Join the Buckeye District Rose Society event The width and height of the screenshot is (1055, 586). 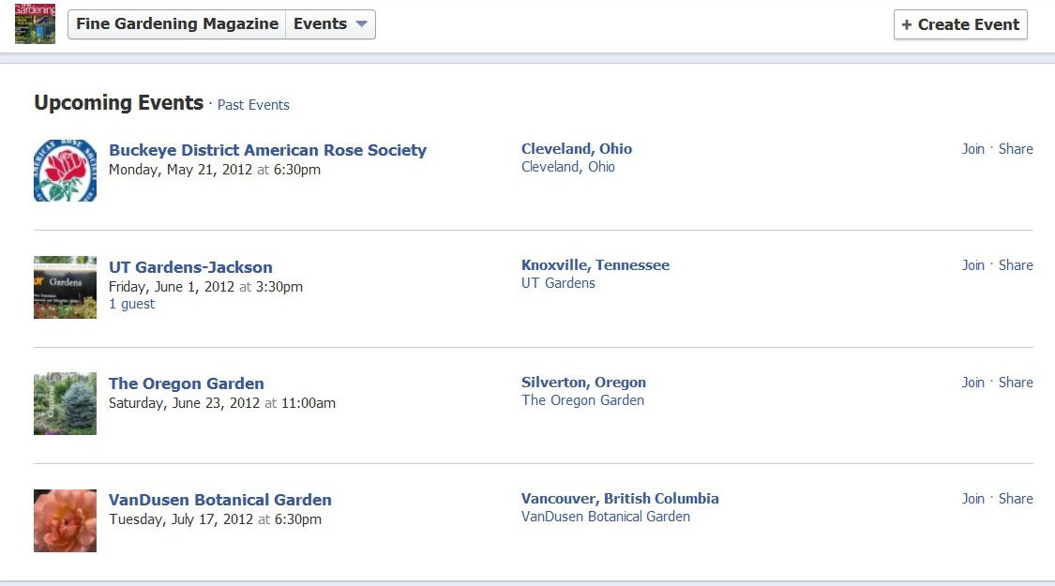point(972,149)
